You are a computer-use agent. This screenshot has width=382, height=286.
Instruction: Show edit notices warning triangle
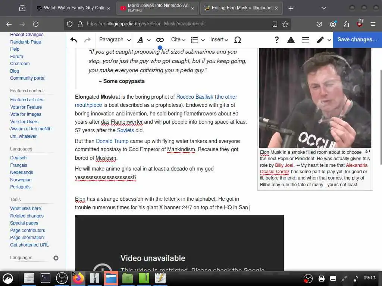tap(291, 40)
